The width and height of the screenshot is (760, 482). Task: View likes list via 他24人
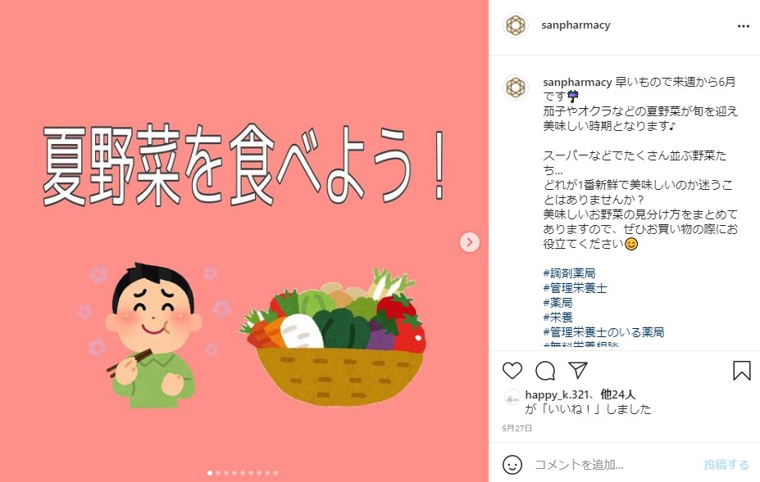(x=617, y=395)
